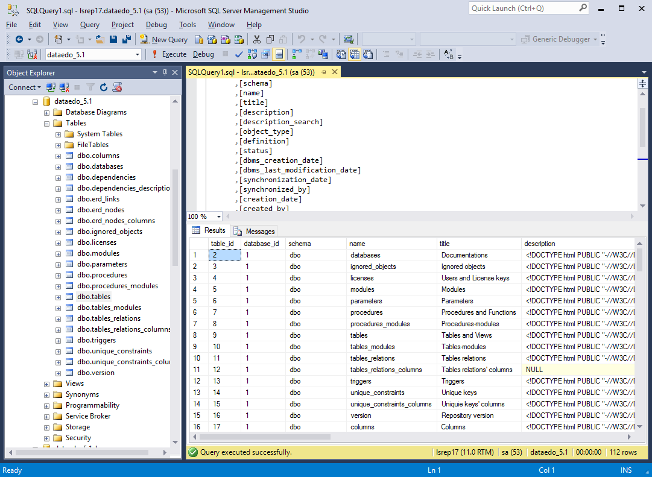Click the Cut scissors icon
This screenshot has width=652, height=477.
(x=257, y=39)
